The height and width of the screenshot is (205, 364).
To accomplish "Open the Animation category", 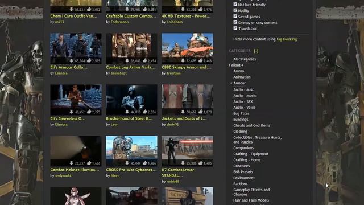I will pyautogui.click(x=242, y=77).
